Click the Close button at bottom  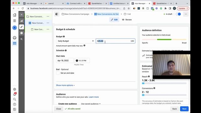pos(58,109)
